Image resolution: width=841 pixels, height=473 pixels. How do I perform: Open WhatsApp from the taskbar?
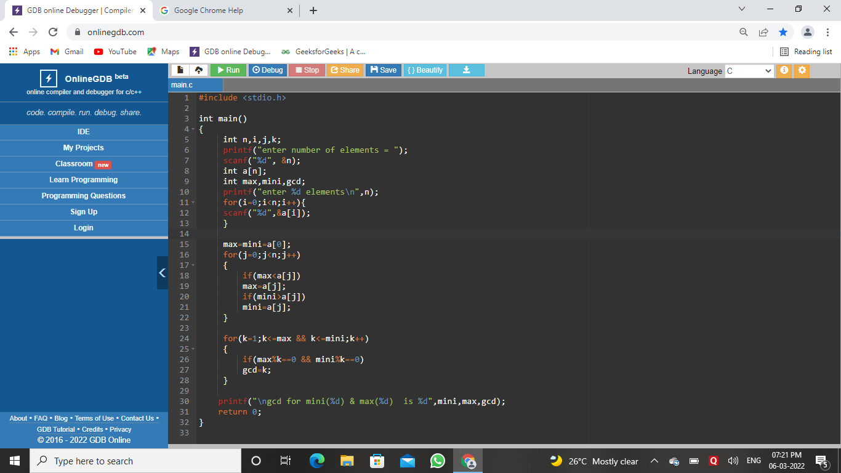pyautogui.click(x=437, y=460)
